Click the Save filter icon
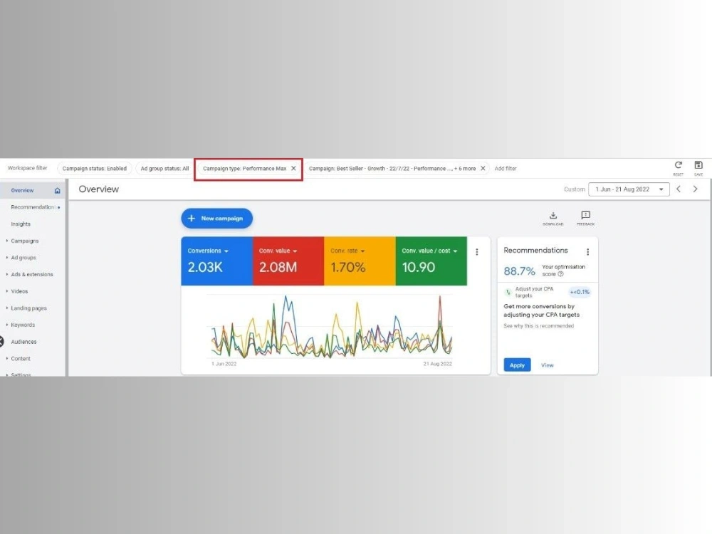712x534 pixels. click(698, 165)
